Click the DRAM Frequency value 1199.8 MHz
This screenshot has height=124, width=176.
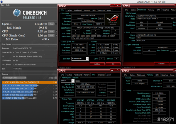[159, 93]
